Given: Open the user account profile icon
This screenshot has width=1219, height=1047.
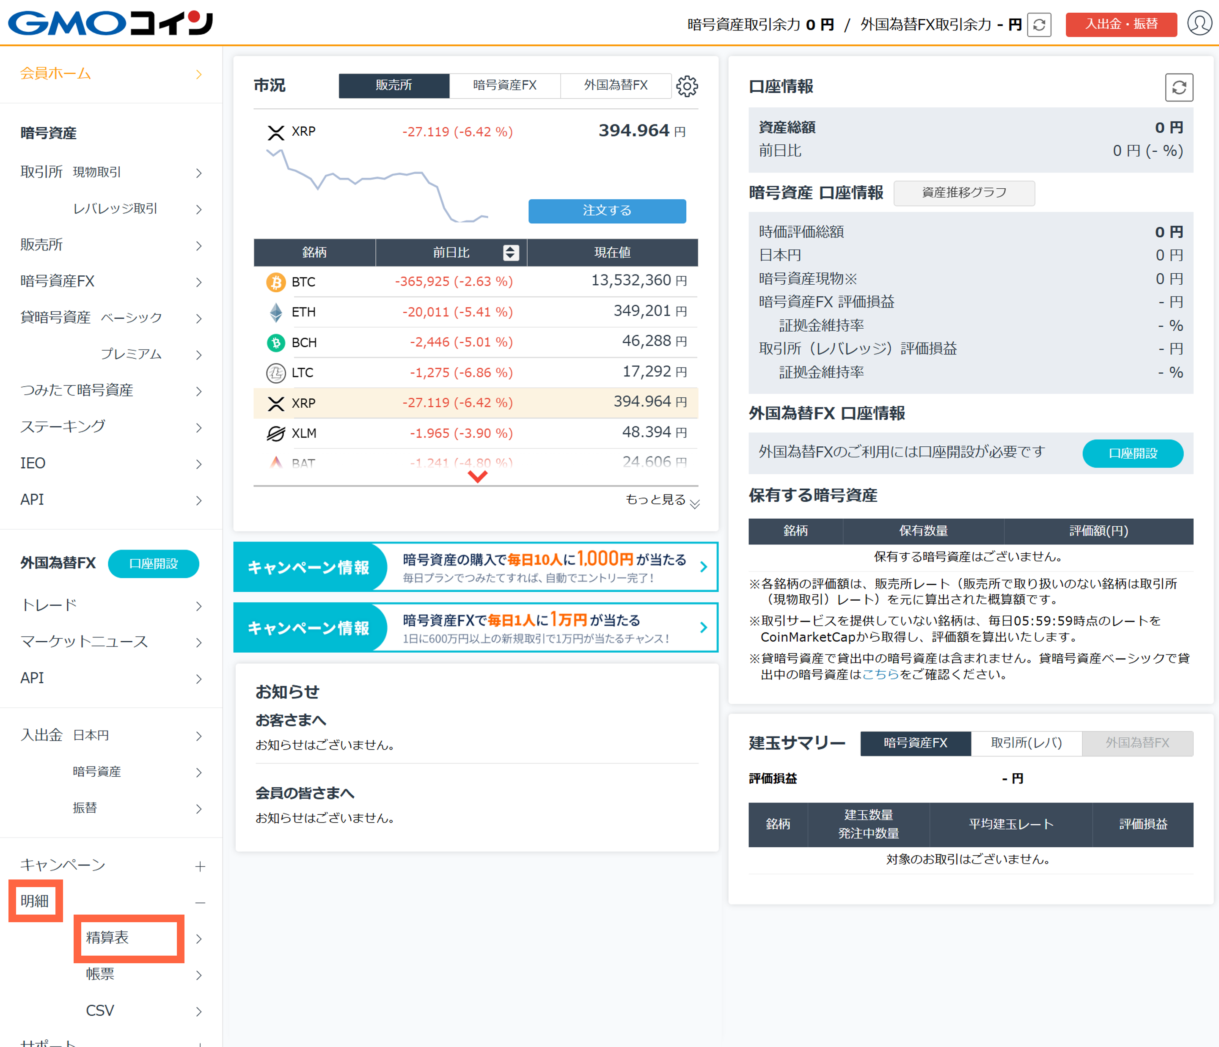Looking at the screenshot, I should [x=1199, y=24].
